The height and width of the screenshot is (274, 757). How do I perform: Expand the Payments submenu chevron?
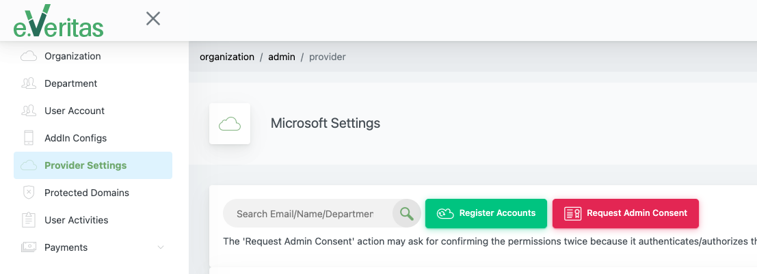[161, 247]
